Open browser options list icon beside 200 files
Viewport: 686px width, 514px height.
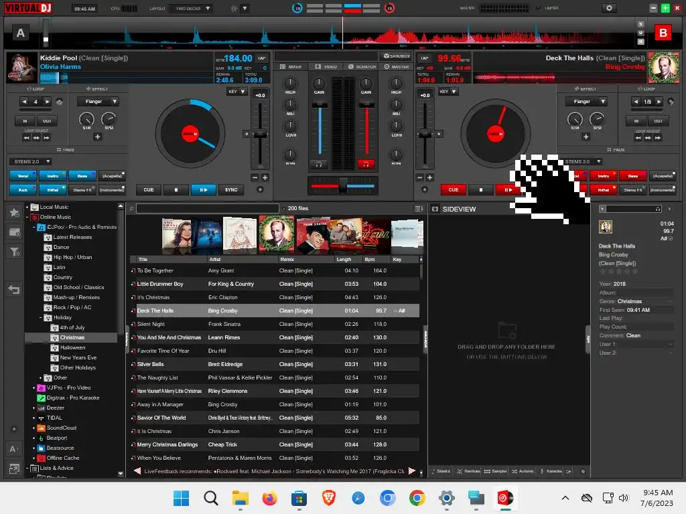tap(418, 209)
